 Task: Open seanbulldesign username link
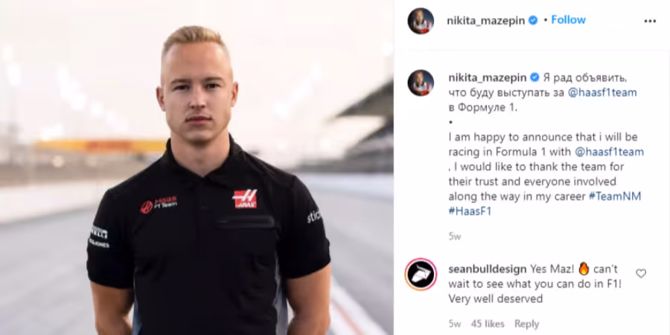coord(488,269)
